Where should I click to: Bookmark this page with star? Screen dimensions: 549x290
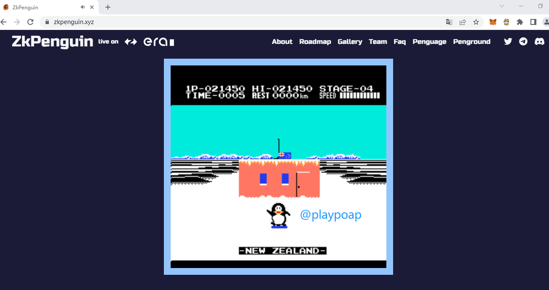point(476,22)
